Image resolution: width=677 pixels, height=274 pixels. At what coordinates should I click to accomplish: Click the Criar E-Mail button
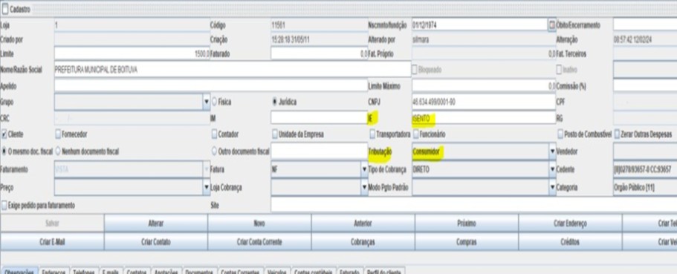pyautogui.click(x=52, y=241)
